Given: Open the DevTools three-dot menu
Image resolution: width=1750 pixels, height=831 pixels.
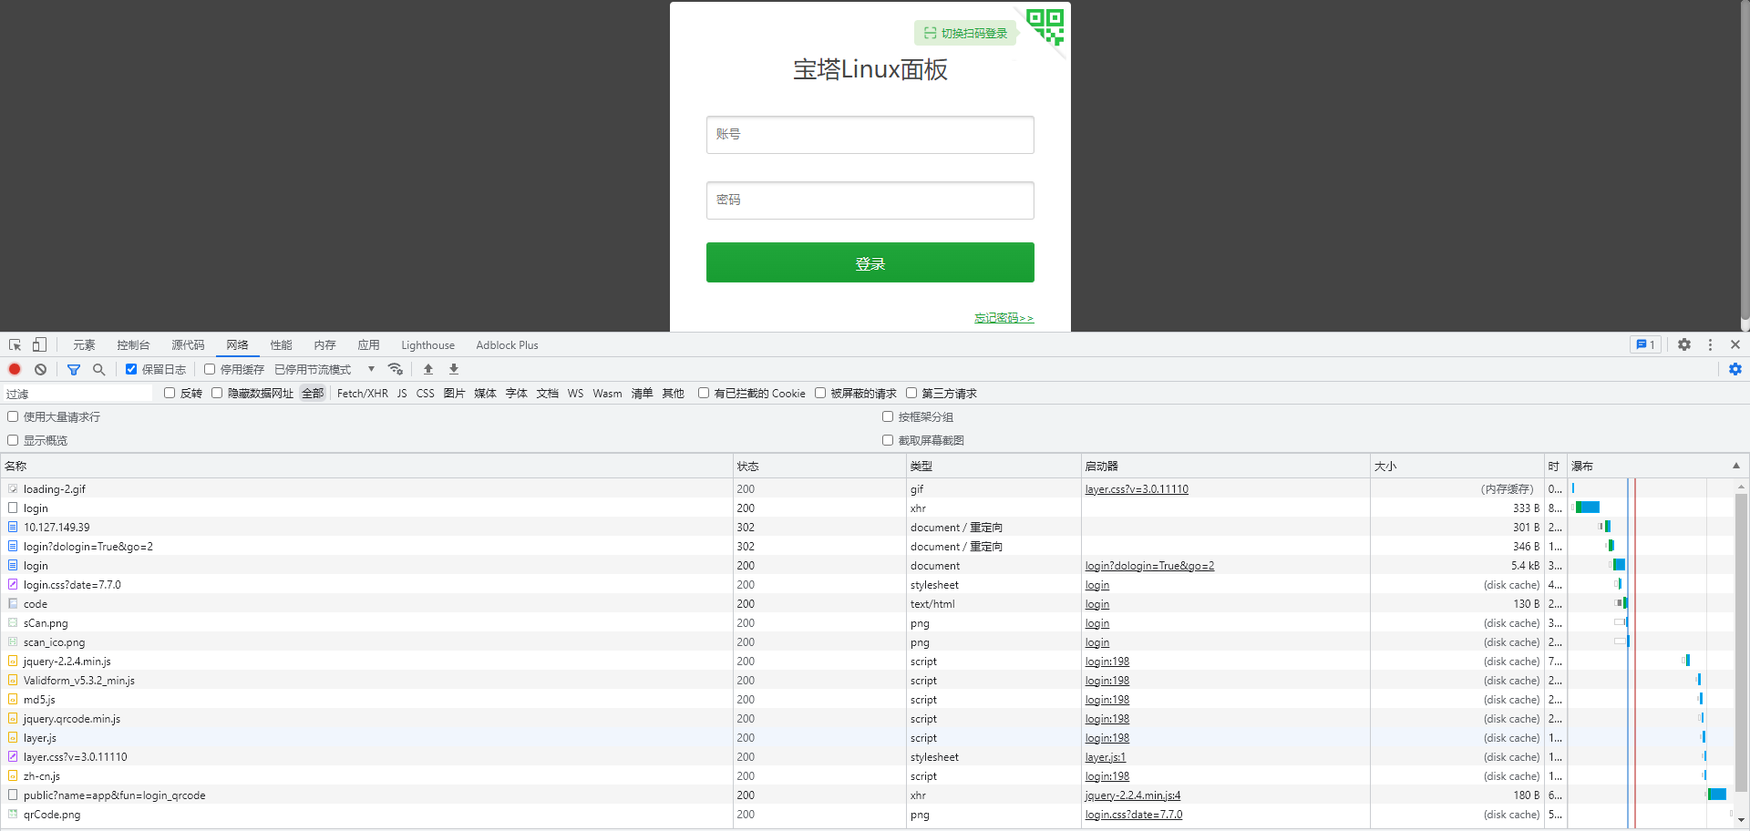Looking at the screenshot, I should coord(1710,344).
